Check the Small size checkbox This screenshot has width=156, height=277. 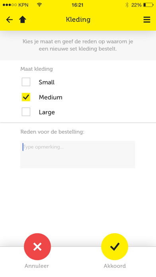pyautogui.click(x=26, y=82)
